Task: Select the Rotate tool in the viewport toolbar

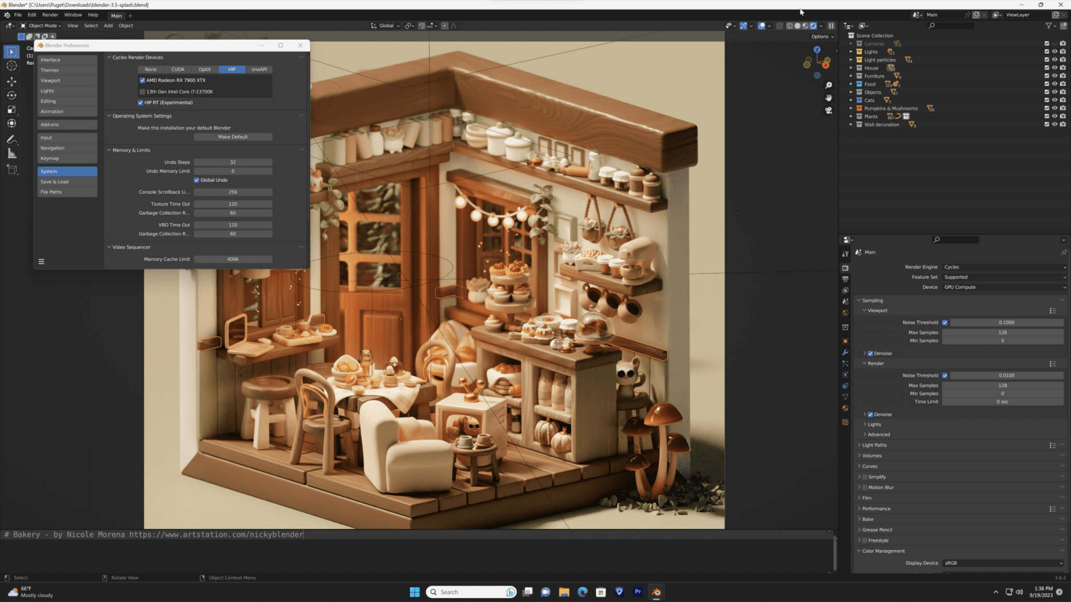Action: (12, 95)
